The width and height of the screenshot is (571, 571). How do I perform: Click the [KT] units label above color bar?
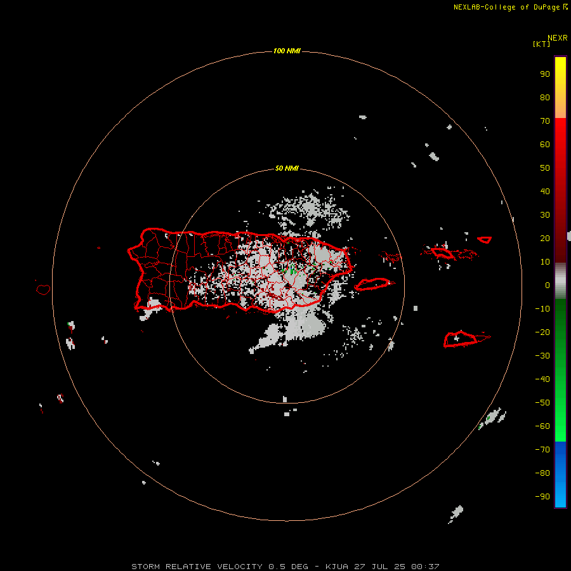pos(541,44)
